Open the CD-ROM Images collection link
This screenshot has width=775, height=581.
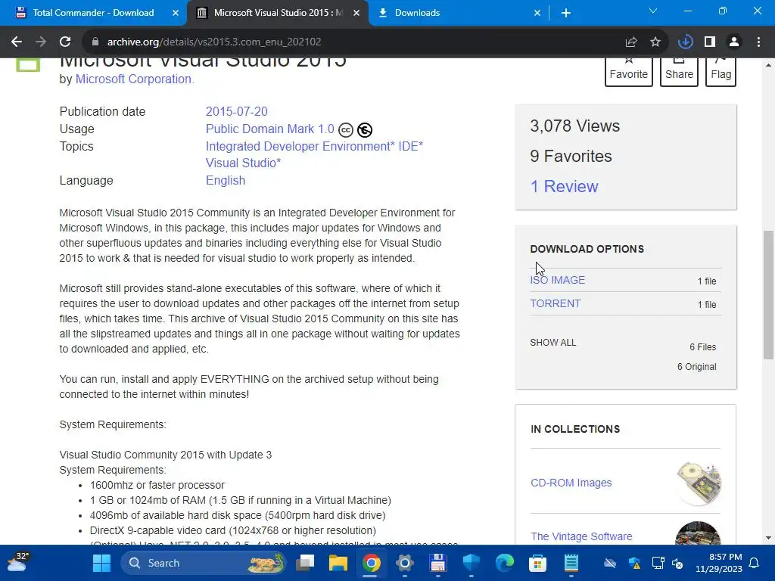point(571,483)
